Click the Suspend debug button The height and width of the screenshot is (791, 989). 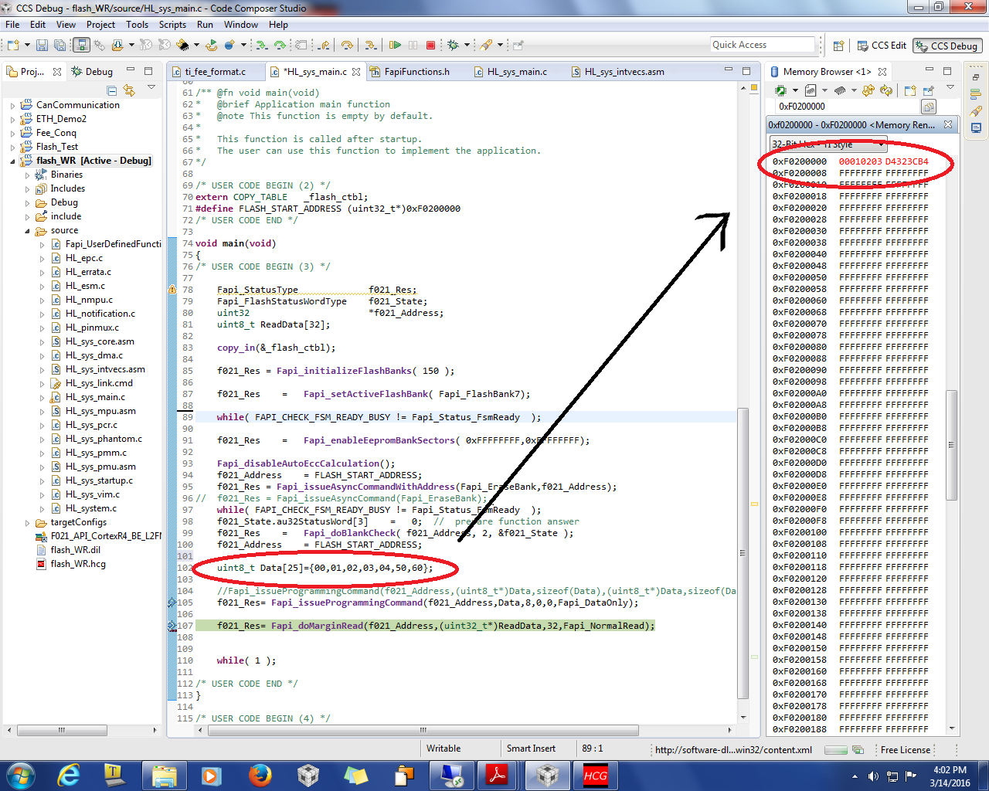coord(413,46)
